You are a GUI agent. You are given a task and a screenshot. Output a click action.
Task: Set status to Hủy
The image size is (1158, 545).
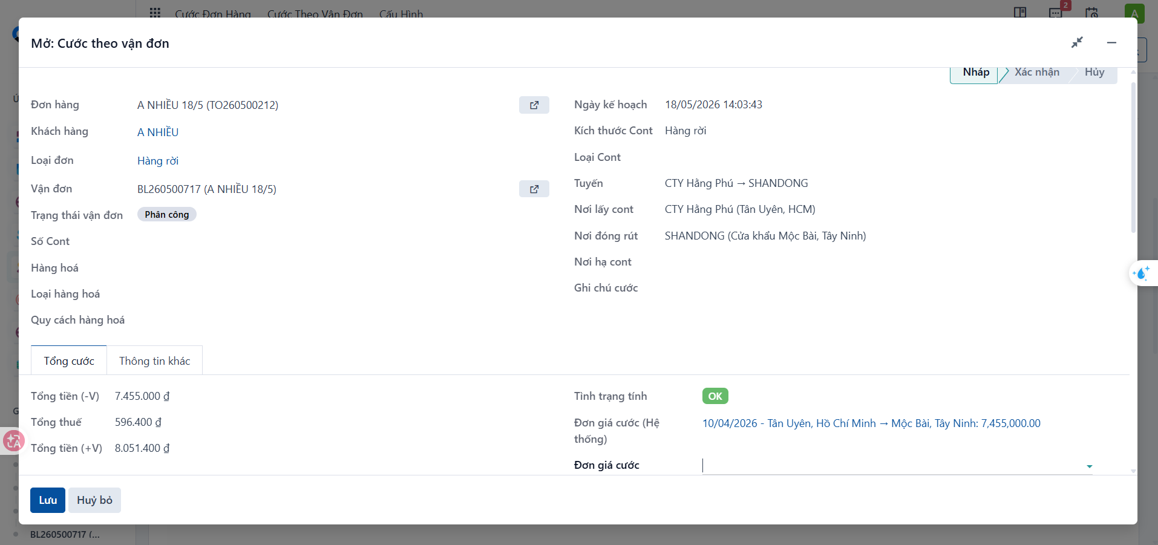point(1094,73)
